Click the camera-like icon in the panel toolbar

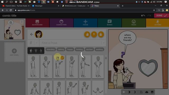pos(141,92)
